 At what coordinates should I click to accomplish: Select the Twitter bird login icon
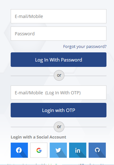[58, 150]
